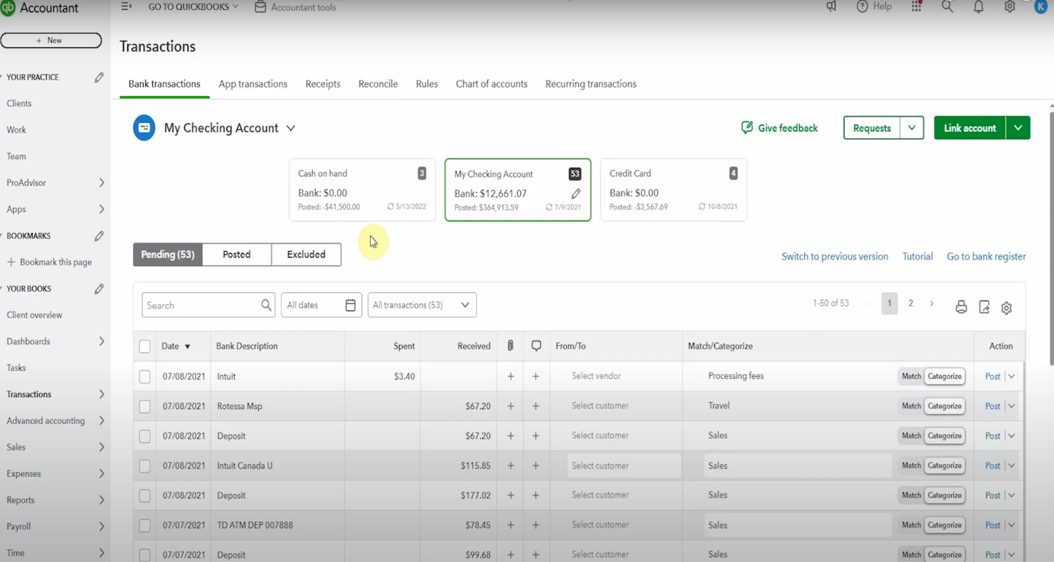This screenshot has height=562, width=1054.
Task: Click the Link account button
Action: point(970,128)
